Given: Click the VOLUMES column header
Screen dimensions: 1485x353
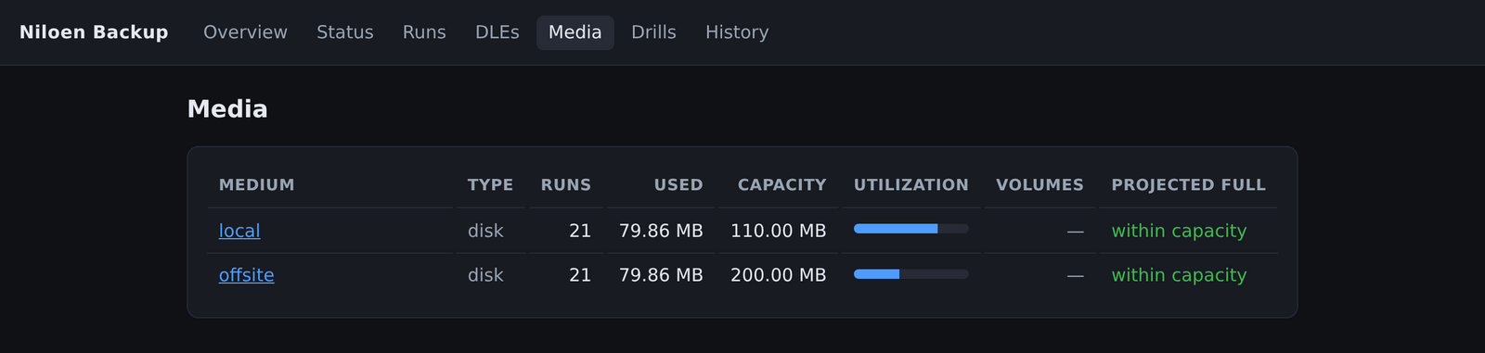Looking at the screenshot, I should click(1039, 185).
